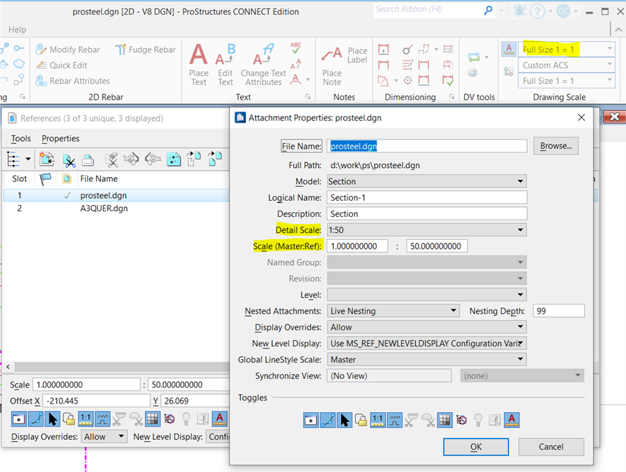Open the Full Size 1 = 1 highlighted dropdown

(567, 50)
